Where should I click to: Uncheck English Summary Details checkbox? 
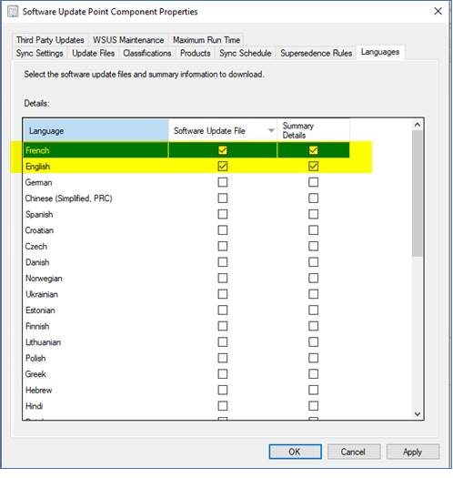(x=313, y=166)
